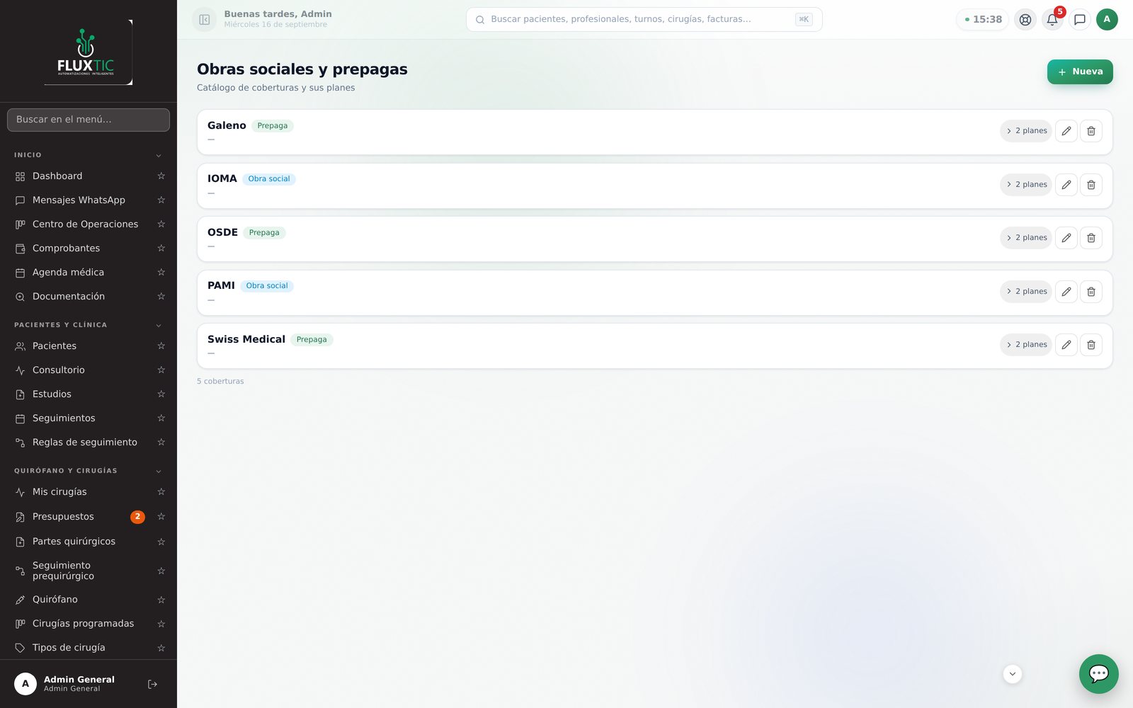
Task: Favorite Presupuestos with its star
Action: pyautogui.click(x=161, y=517)
